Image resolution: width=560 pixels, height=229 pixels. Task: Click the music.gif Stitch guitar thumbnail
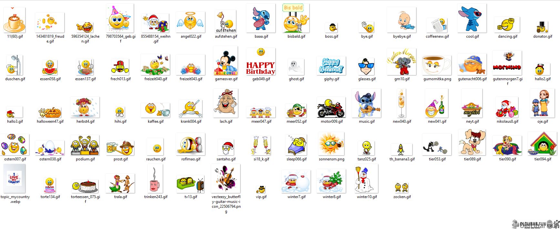[x=366, y=104]
